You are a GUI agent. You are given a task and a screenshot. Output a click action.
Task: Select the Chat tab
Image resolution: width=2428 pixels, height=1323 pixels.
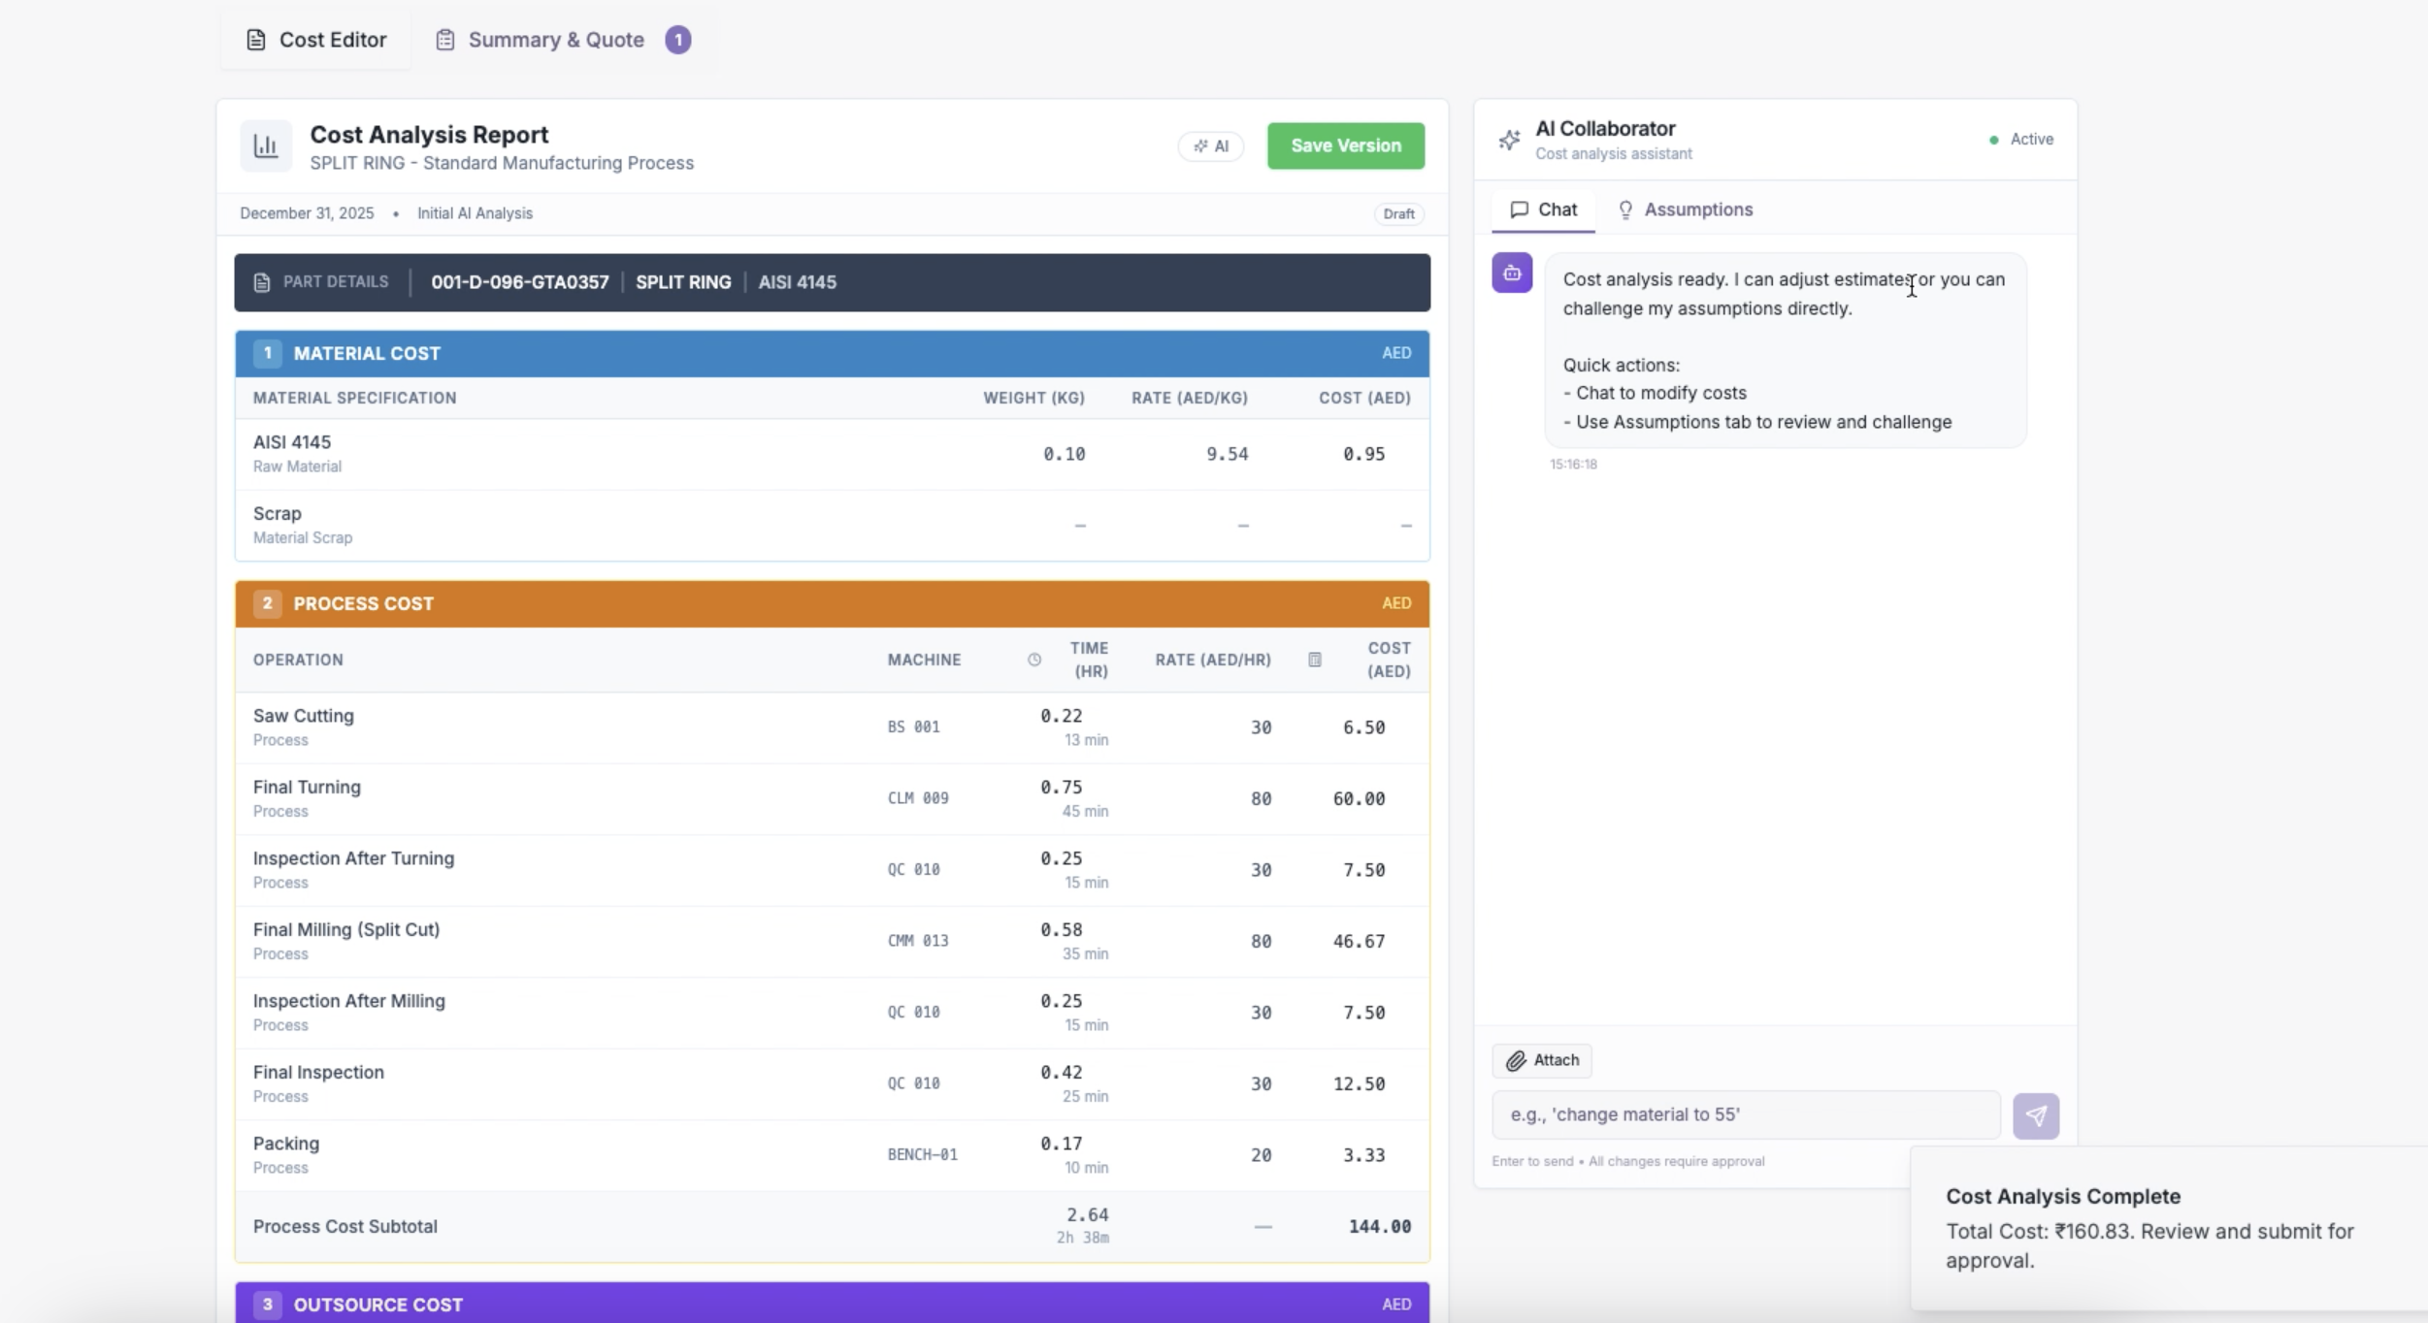[1543, 210]
